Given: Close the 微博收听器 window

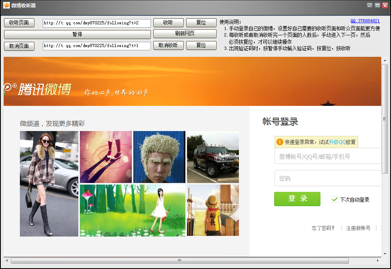Looking at the screenshot, I should (385, 5).
